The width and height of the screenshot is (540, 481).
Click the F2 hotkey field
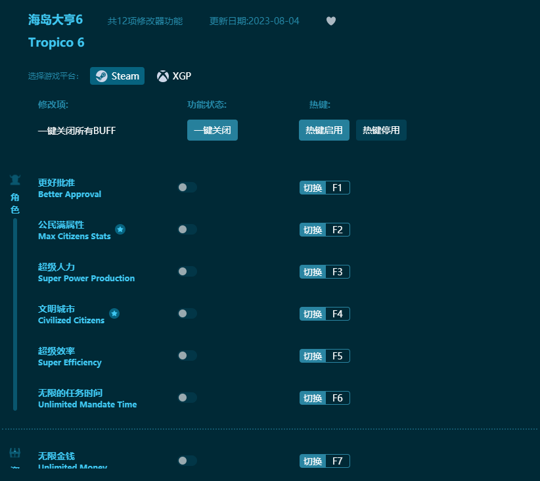click(x=338, y=230)
